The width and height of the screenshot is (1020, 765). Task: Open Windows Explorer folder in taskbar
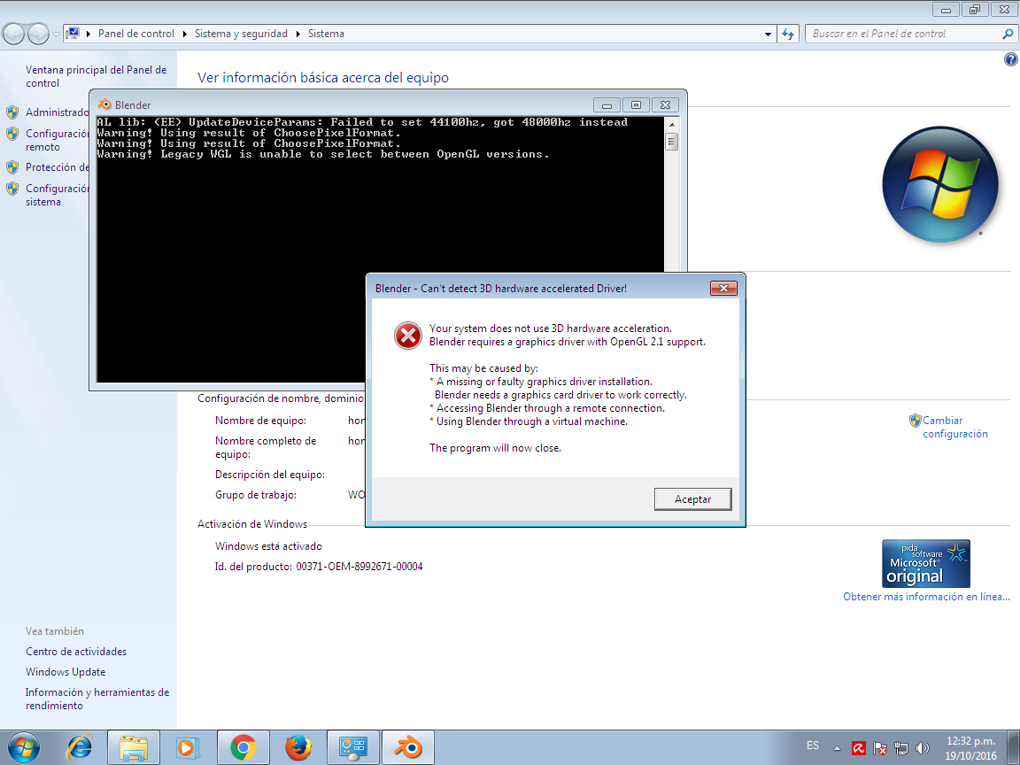134,747
